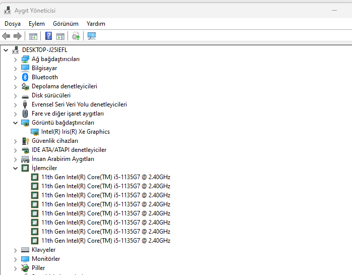Select IDE ATA/ATAPI denetleyiciler label

pyautogui.click(x=69, y=150)
